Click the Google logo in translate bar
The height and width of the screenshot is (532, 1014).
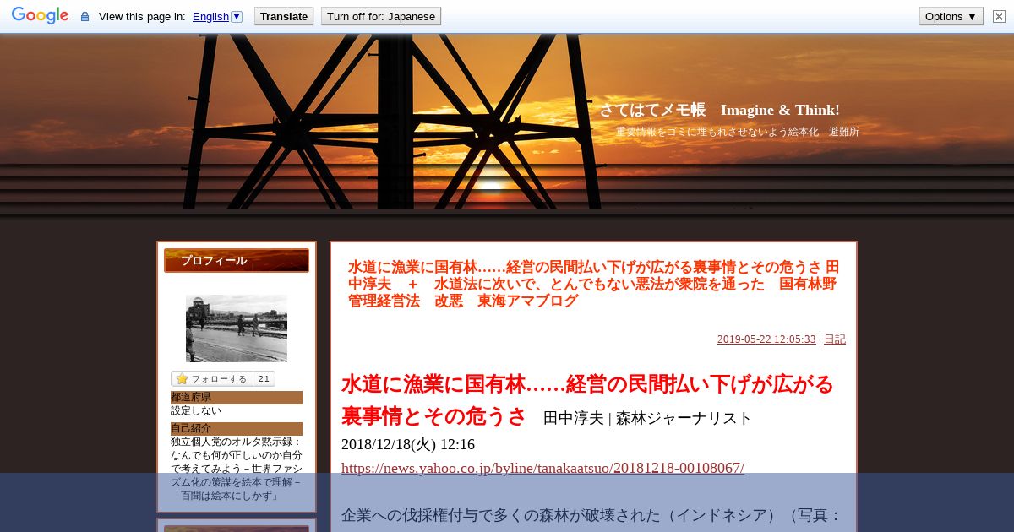tap(40, 16)
